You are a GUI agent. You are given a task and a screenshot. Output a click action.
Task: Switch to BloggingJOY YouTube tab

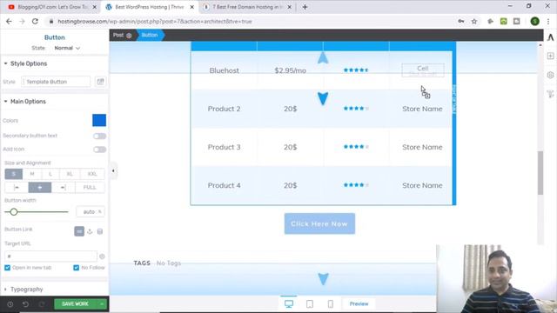coord(52,7)
